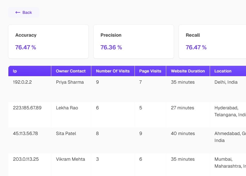Select the IP address 192.0.2.2
Image resolution: width=246 pixels, height=176 pixels.
22,82
